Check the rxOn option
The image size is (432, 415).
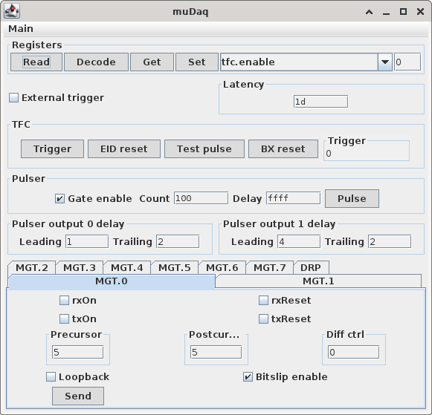click(x=64, y=301)
